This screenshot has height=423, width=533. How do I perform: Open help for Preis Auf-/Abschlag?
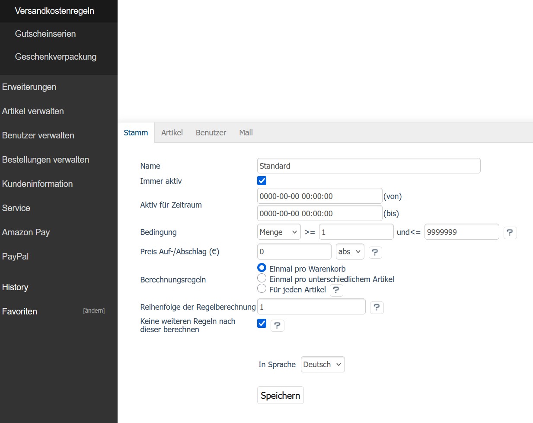point(375,252)
